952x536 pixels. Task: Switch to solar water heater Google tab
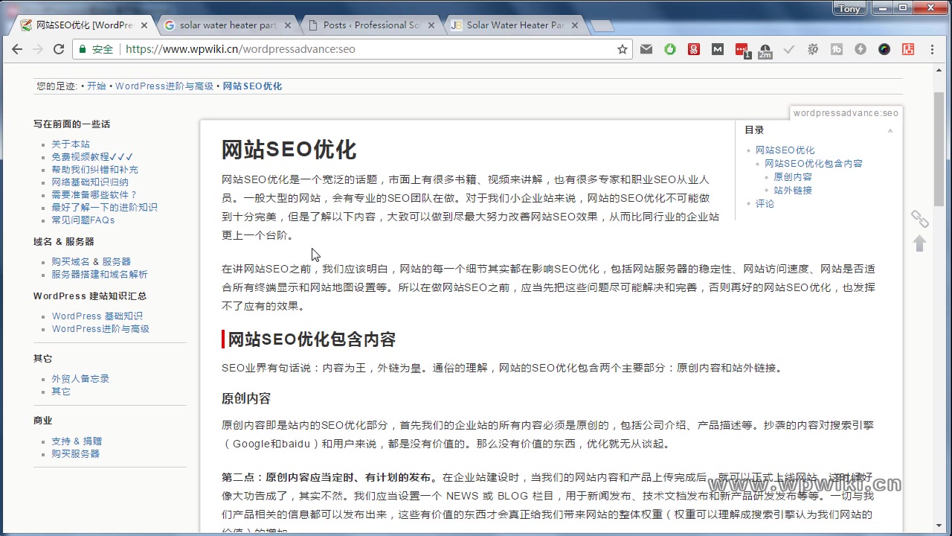coord(227,25)
